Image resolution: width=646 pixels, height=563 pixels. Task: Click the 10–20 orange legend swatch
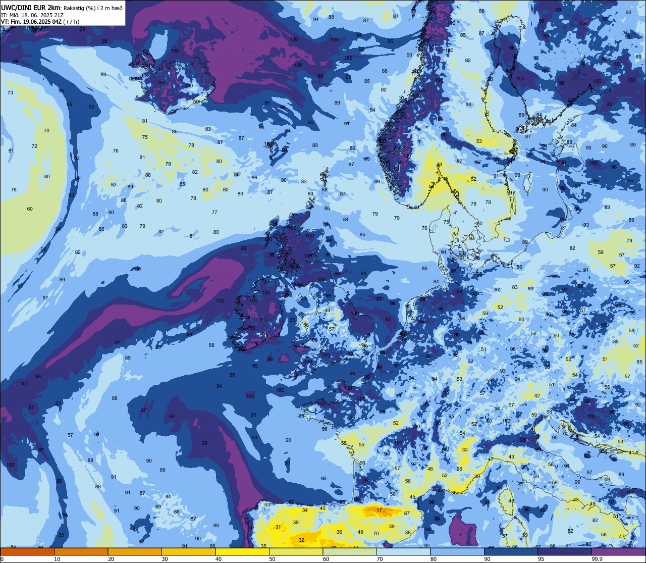click(x=81, y=551)
